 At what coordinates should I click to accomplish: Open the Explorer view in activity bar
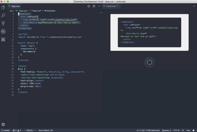[3, 7]
